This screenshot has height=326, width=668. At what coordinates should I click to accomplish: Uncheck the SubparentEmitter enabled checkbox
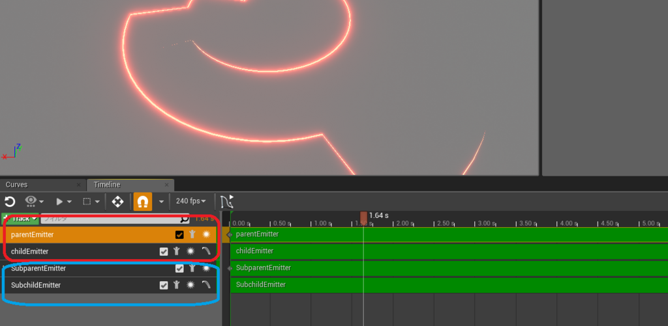tap(179, 268)
